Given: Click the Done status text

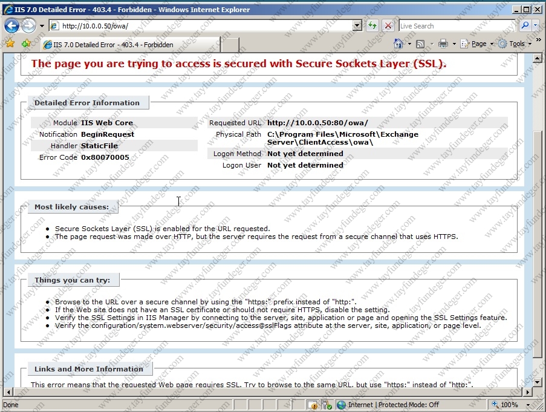Looking at the screenshot, I should [x=11, y=405].
